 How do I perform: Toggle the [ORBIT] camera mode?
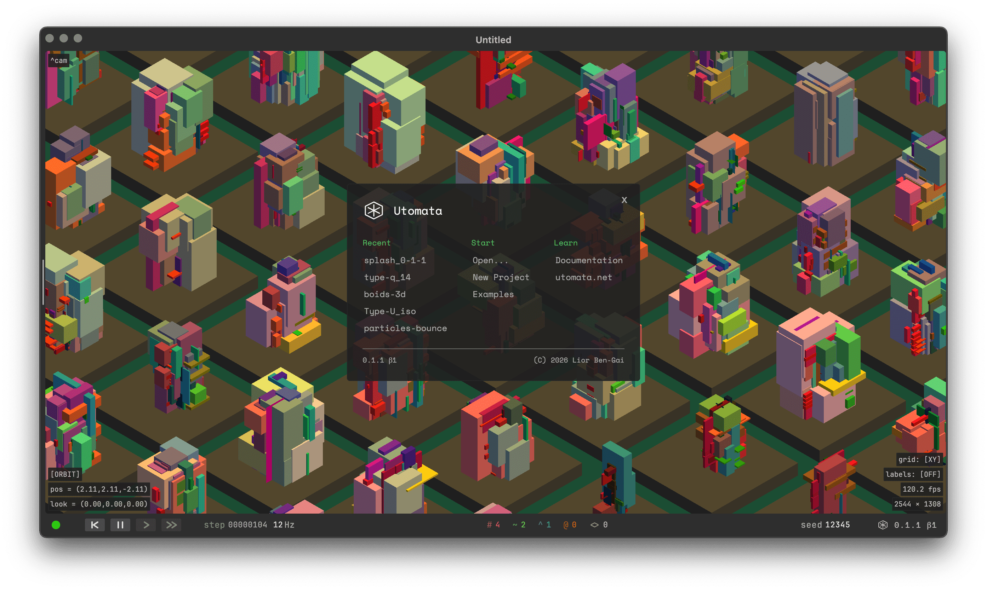point(65,474)
